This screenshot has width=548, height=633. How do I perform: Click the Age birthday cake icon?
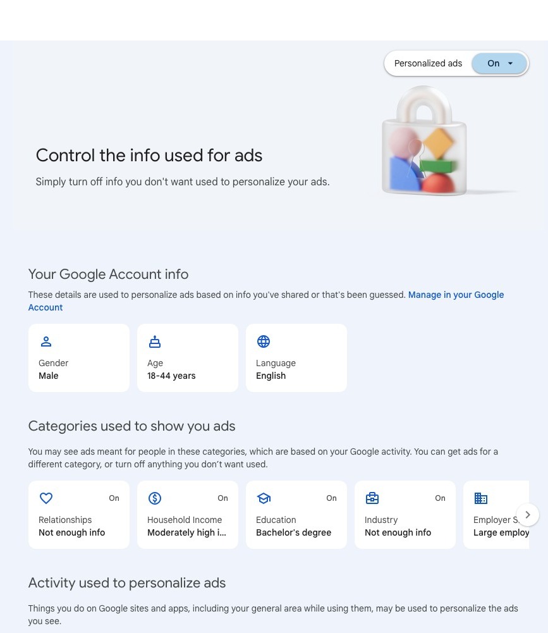tap(155, 342)
